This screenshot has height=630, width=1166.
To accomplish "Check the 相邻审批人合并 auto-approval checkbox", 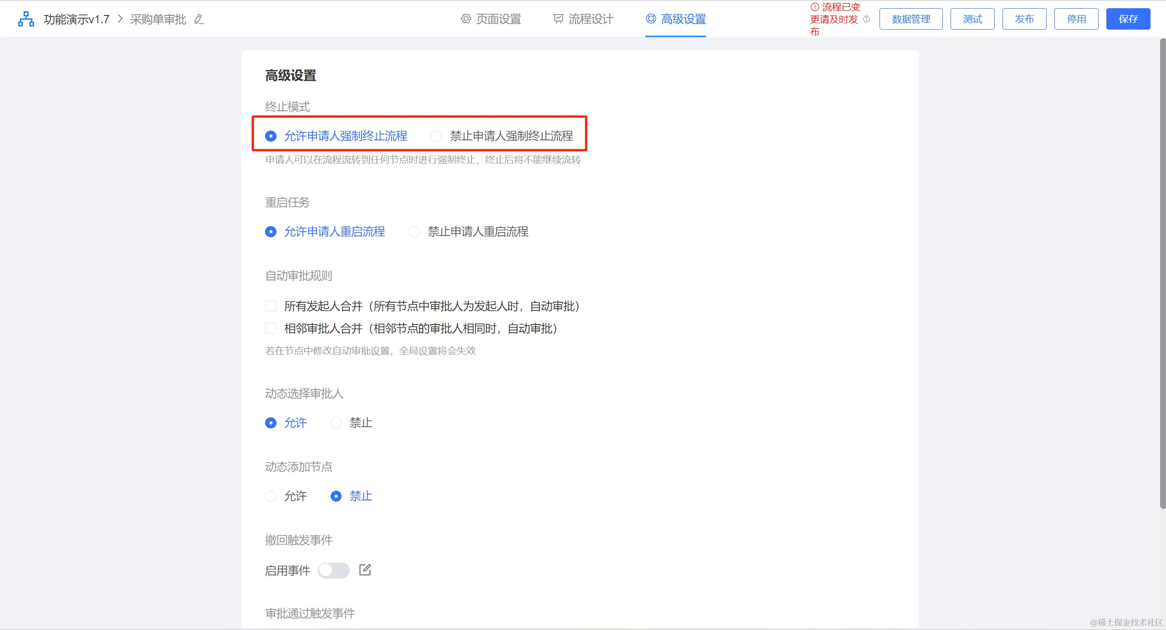I will (271, 328).
